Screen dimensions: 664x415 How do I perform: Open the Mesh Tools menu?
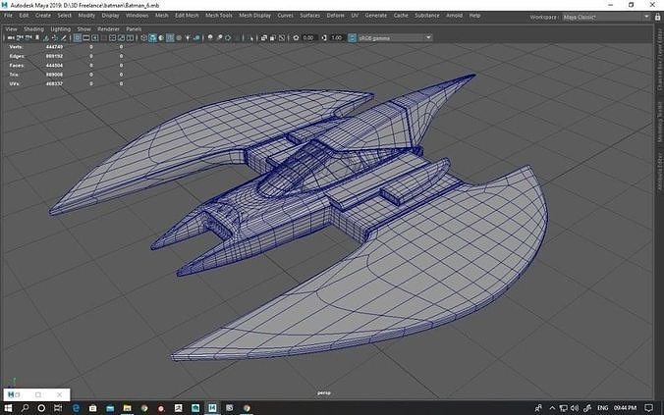click(219, 16)
